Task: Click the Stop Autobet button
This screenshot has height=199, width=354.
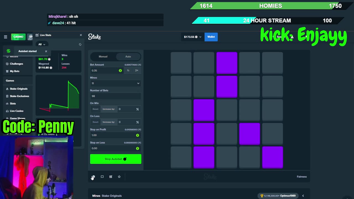Action: click(116, 159)
